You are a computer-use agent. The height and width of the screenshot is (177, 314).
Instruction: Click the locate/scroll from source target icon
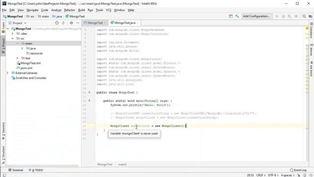pyautogui.click(x=57, y=23)
